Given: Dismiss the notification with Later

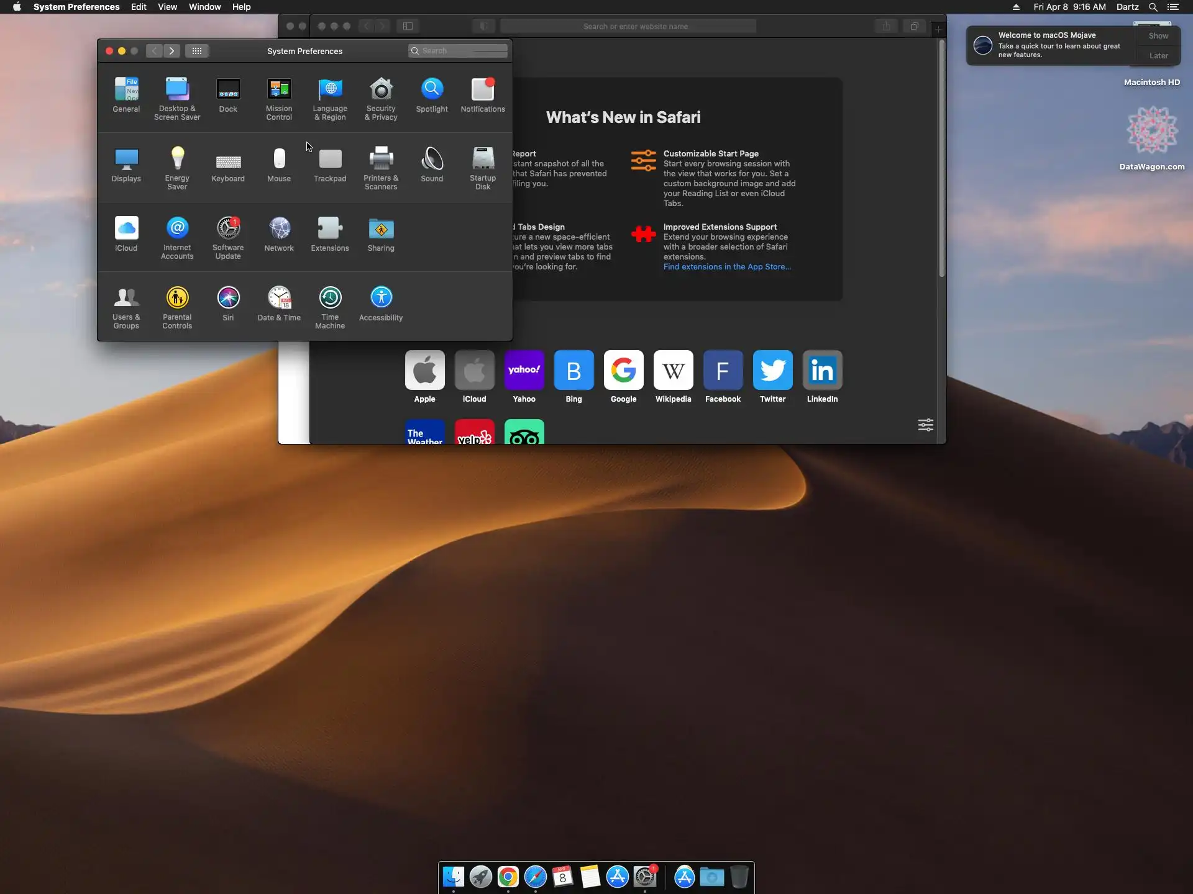Looking at the screenshot, I should 1158,56.
